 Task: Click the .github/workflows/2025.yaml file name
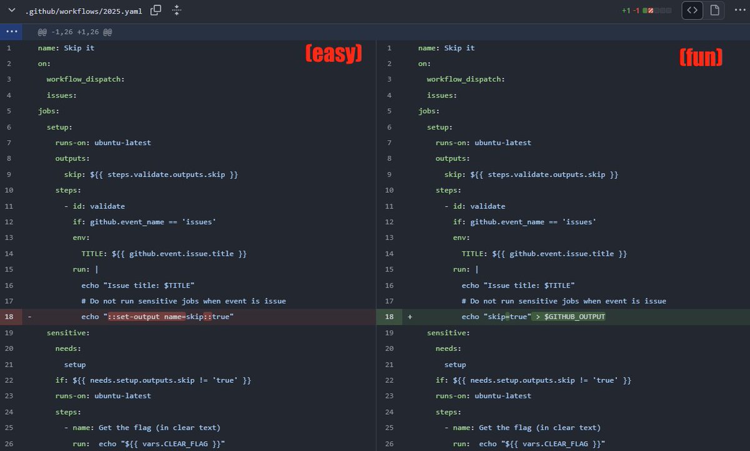pyautogui.click(x=84, y=11)
